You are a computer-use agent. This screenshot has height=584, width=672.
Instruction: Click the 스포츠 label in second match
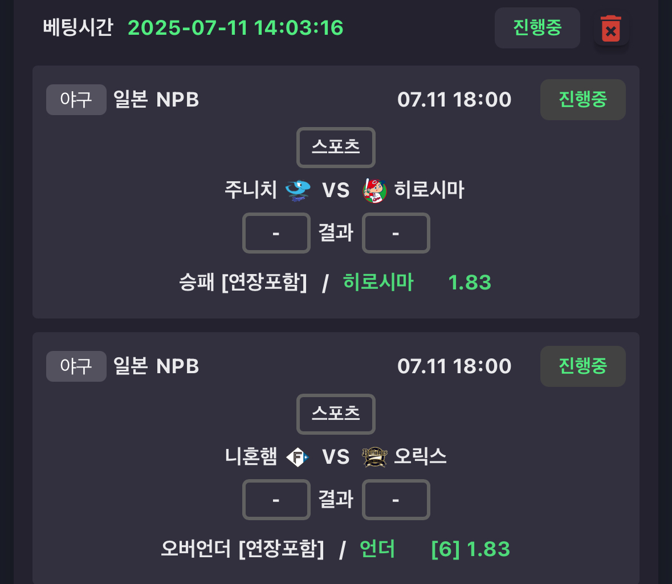[x=336, y=414]
